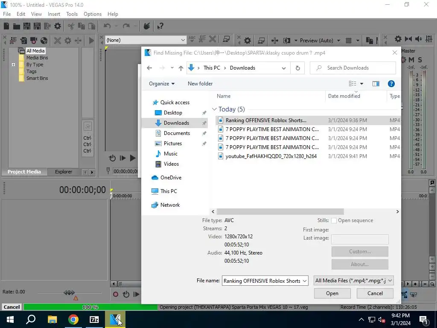Viewport: 437px width, 328px height.
Task: Click the Get Media from Web globe icon
Action: coord(44,41)
